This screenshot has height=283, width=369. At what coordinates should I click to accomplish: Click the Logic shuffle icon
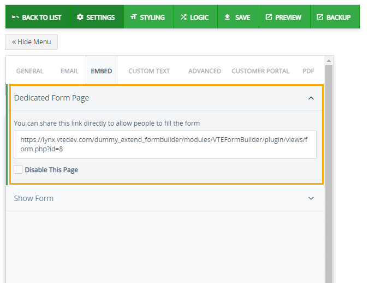183,17
